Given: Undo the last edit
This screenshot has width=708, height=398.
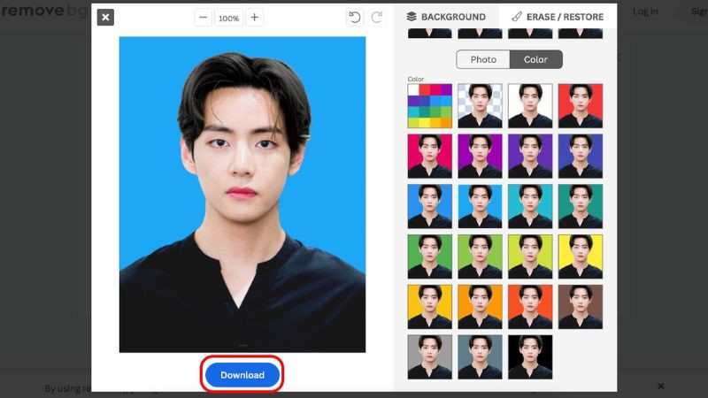Looking at the screenshot, I should [355, 18].
